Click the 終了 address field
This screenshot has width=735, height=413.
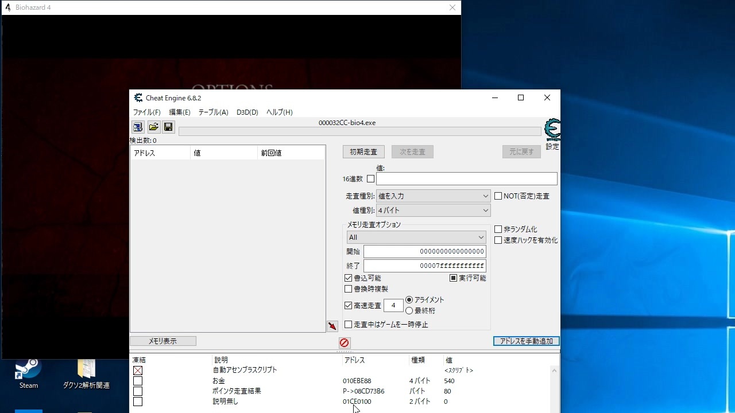tap(425, 266)
